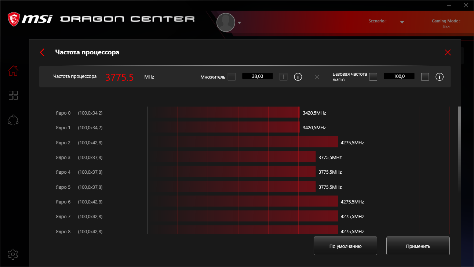Screen dimensions: 474x267
Task: Select the Ядро 8 label
Action: (x=63, y=232)
